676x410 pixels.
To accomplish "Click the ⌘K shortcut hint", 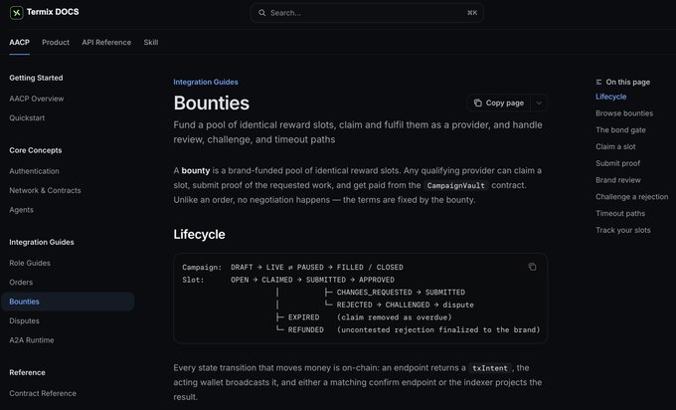I will tap(472, 13).
